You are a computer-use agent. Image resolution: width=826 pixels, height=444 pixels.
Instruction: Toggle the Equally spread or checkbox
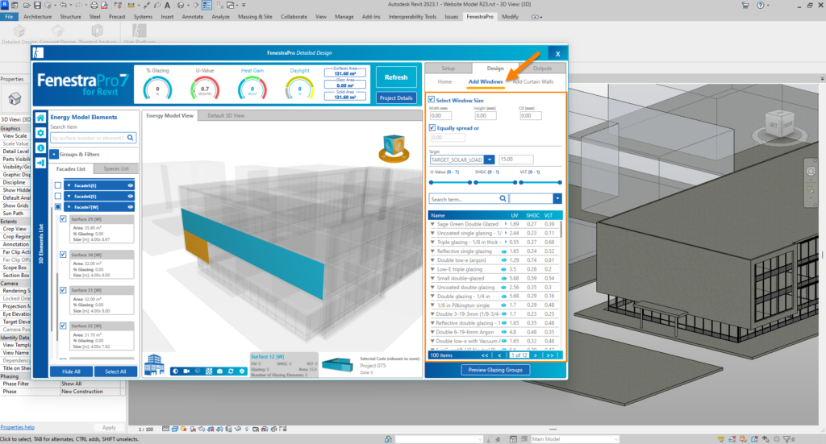(432, 128)
